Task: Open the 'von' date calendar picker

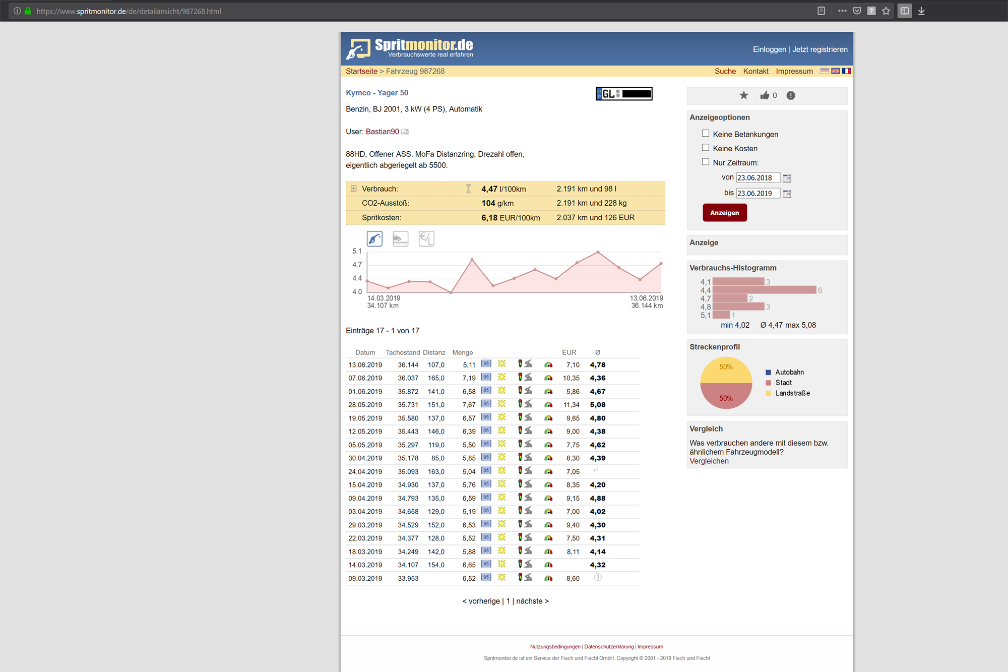Action: point(787,178)
